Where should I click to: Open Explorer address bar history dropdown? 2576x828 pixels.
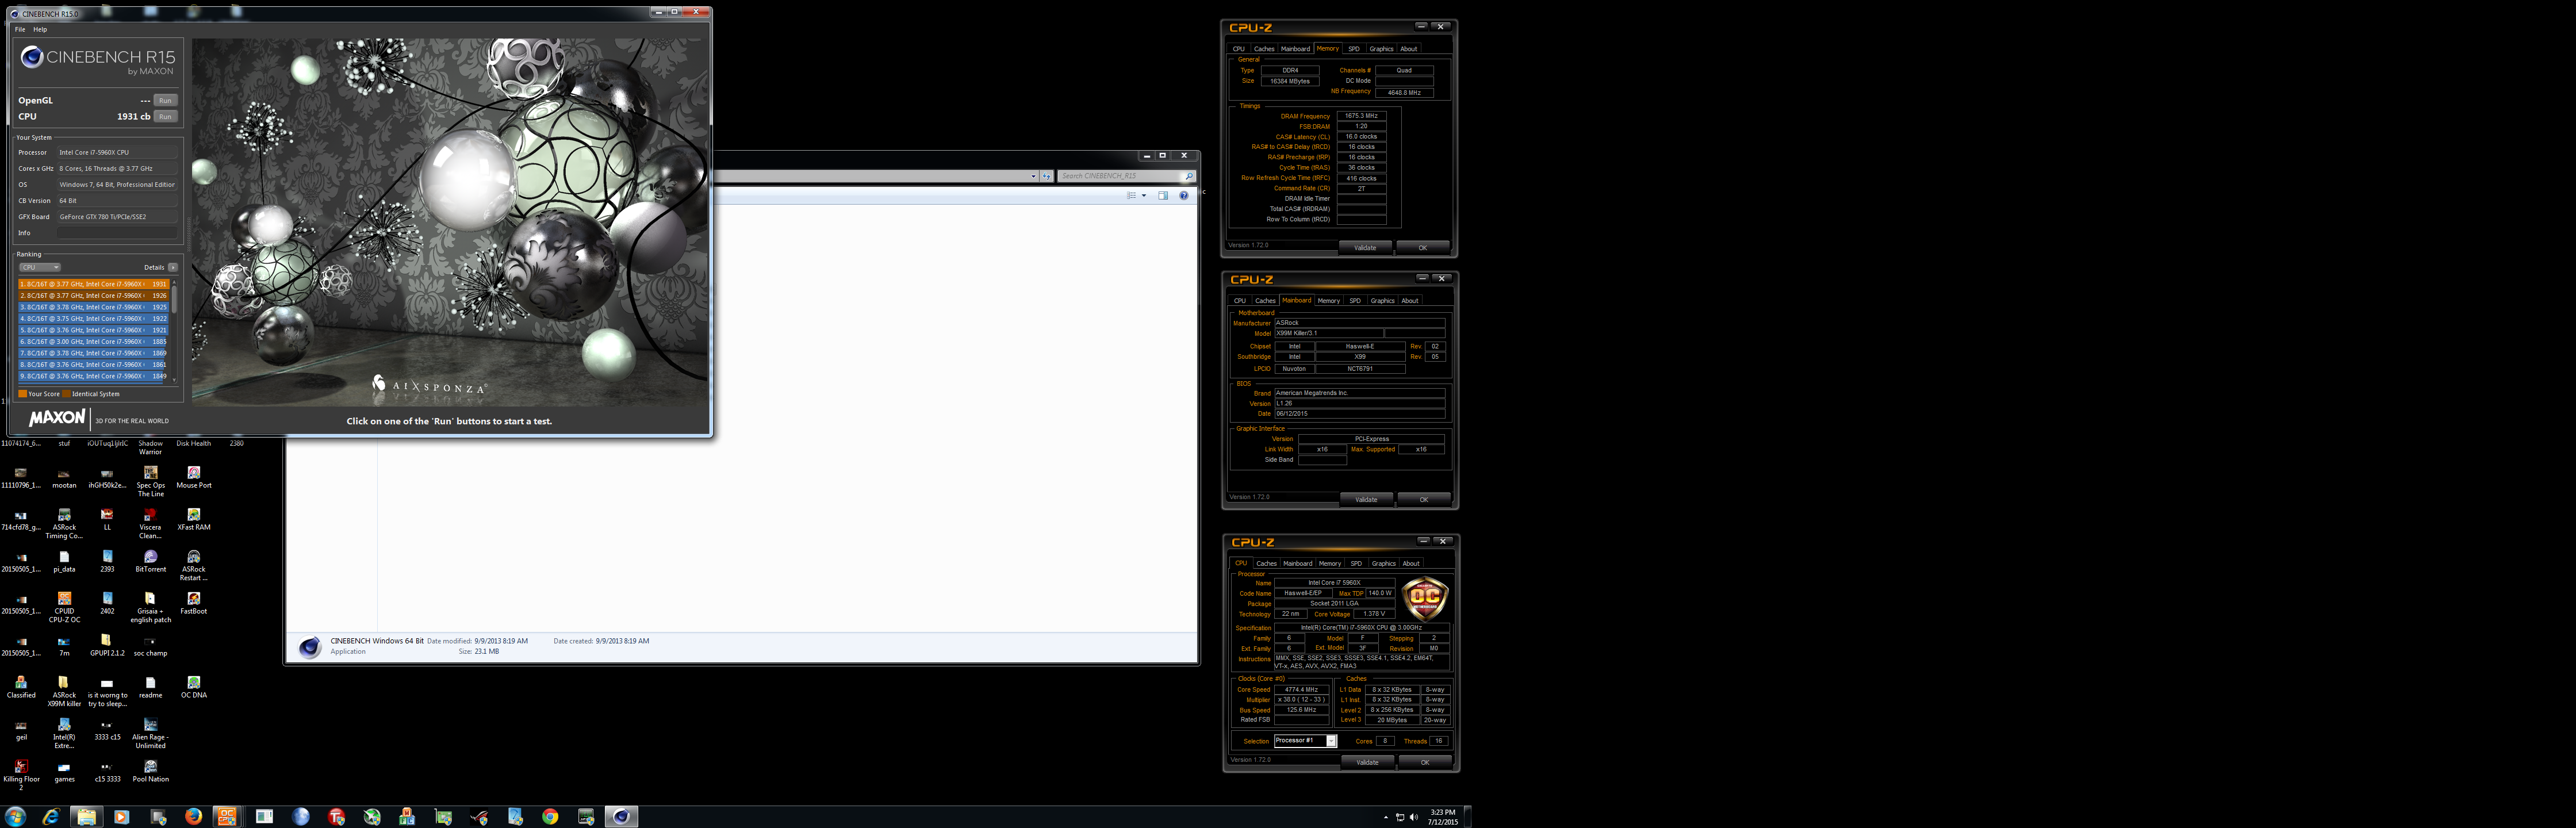click(1033, 176)
